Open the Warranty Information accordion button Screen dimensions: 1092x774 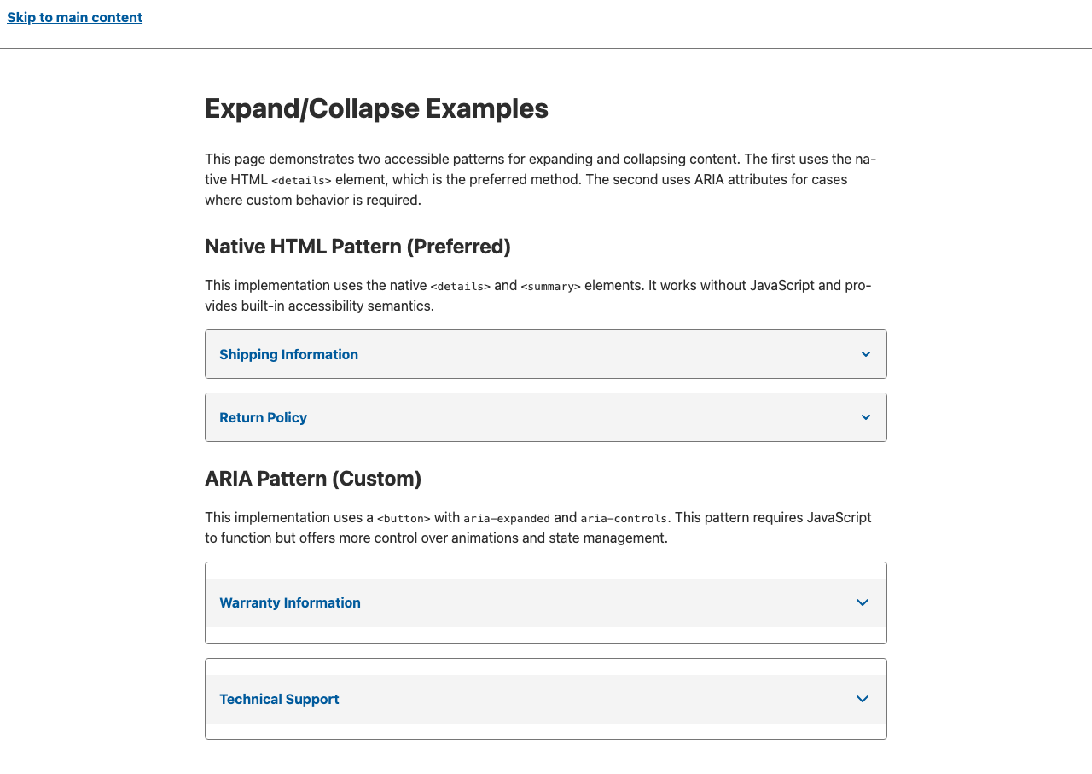pos(290,602)
